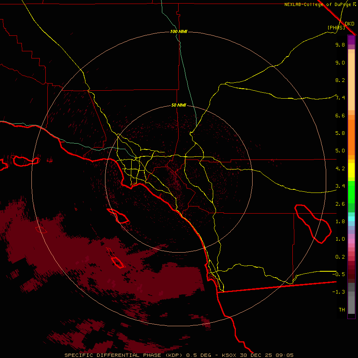The image size is (358, 358).
Task: Click the 09:05 timestamp in caption
Action: point(284,355)
